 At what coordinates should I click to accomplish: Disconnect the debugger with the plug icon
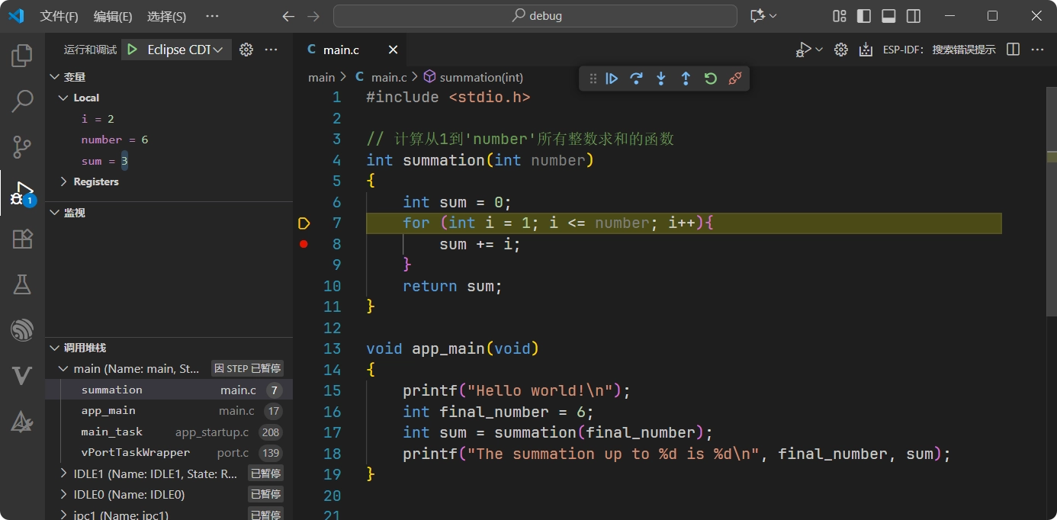pos(734,78)
